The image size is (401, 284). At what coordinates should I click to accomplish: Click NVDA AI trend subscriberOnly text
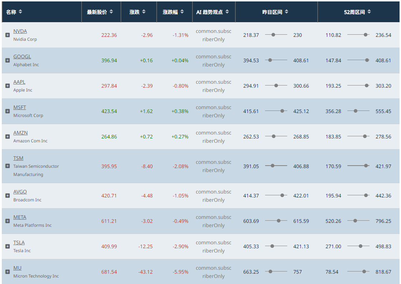pyautogui.click(x=214, y=35)
